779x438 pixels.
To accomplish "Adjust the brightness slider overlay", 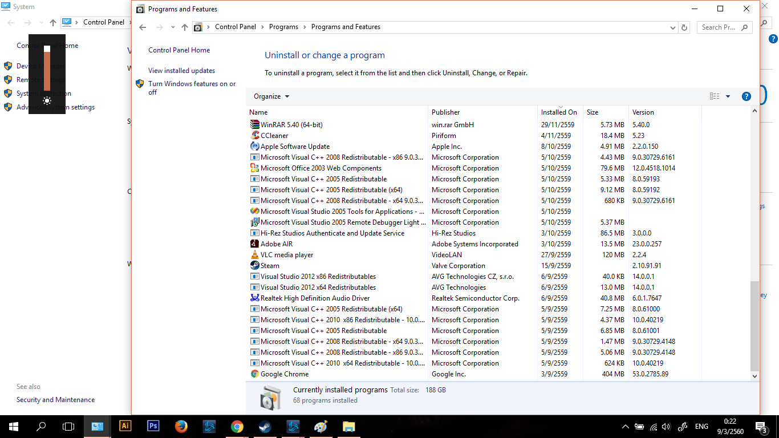I will tap(47, 68).
